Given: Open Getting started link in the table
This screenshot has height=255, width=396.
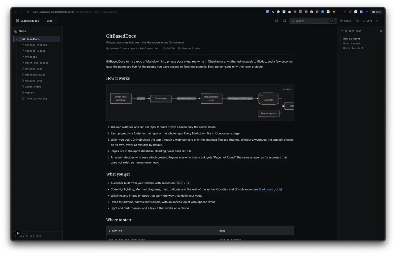Looking at the screenshot, I should 230,240.
